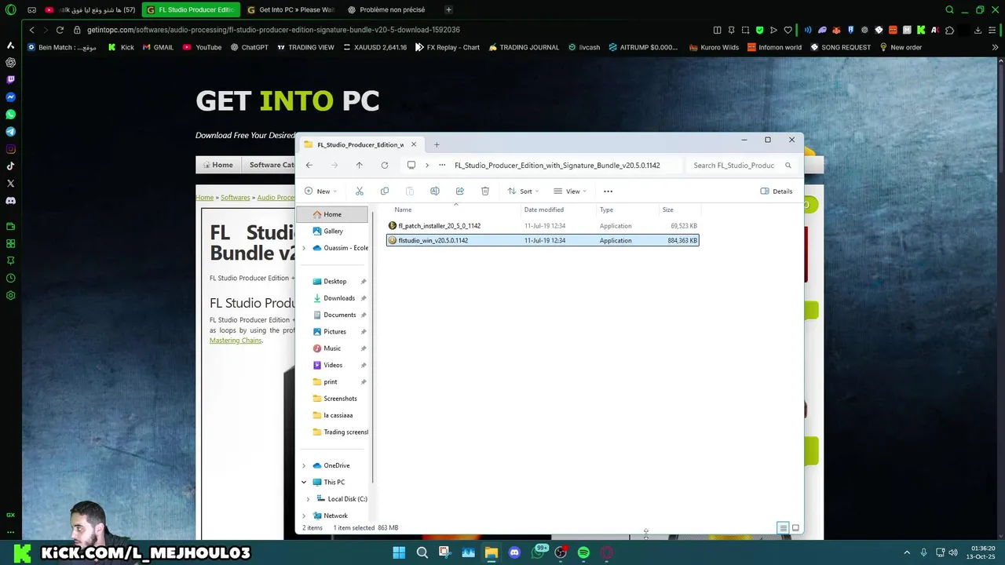This screenshot has width=1005, height=565.
Task: Open Telegram in the Opera sidebar
Action: (x=10, y=132)
